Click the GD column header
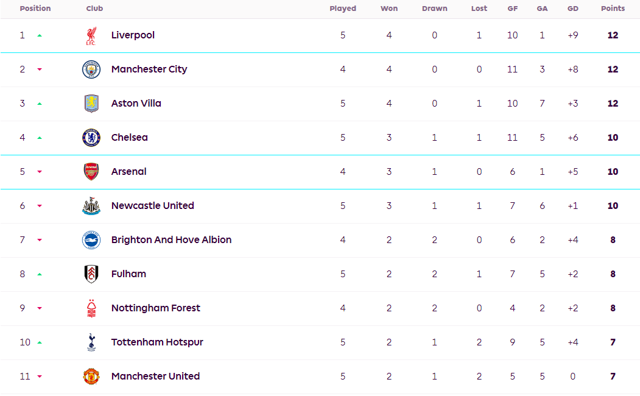Screen dimensions: 640x396 click(x=572, y=9)
